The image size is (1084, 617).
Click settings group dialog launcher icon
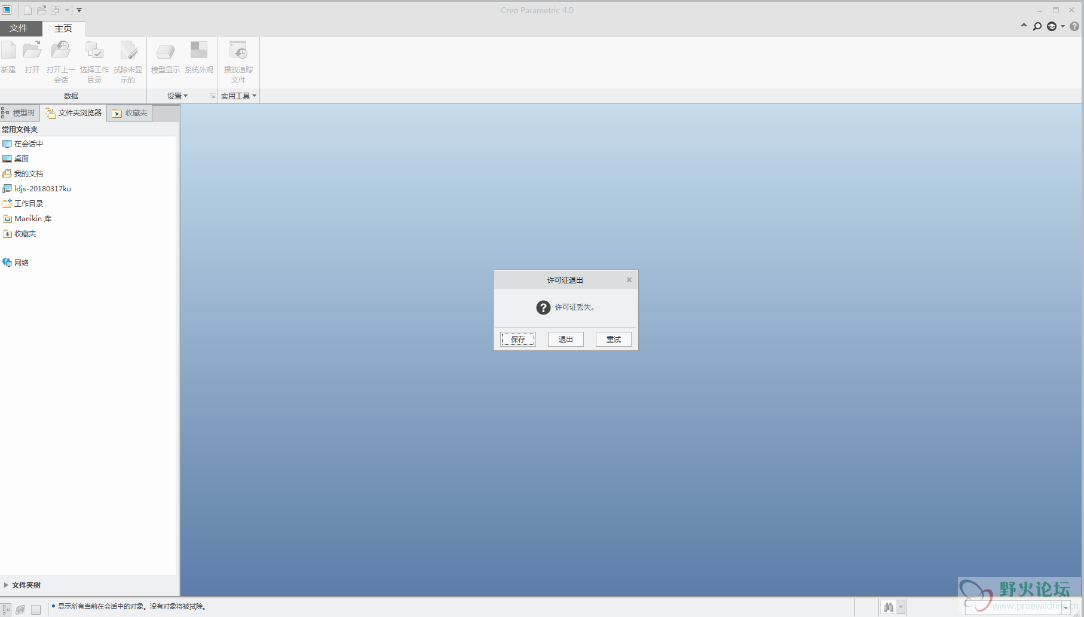point(212,96)
